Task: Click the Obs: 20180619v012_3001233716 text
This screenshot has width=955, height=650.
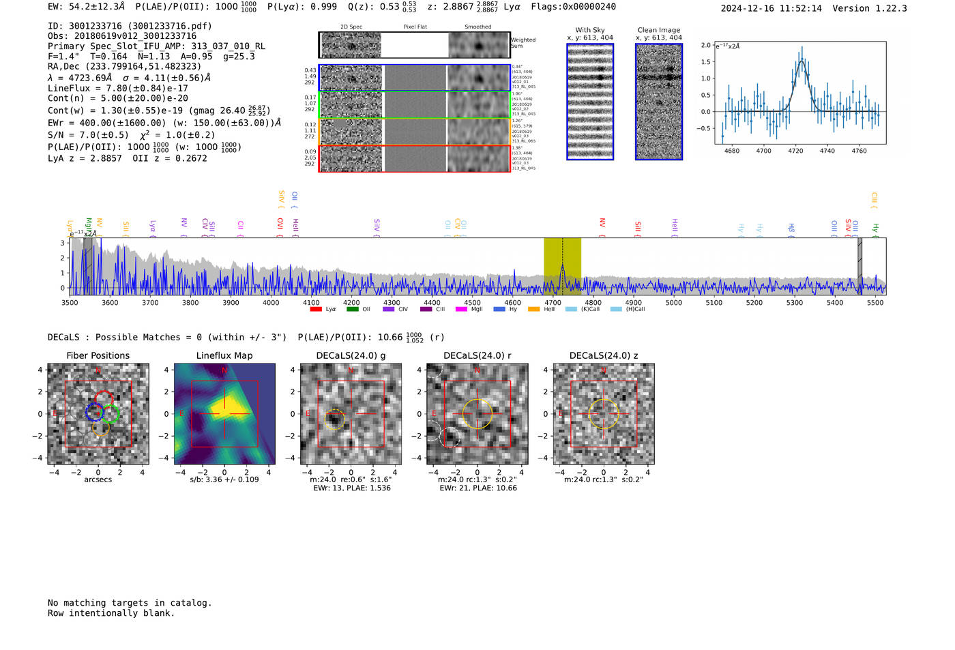Action: [122, 36]
